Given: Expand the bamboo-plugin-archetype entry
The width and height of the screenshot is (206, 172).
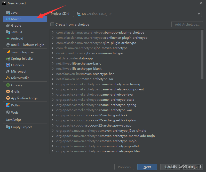Looking at the screenshot, I should point(53,32).
